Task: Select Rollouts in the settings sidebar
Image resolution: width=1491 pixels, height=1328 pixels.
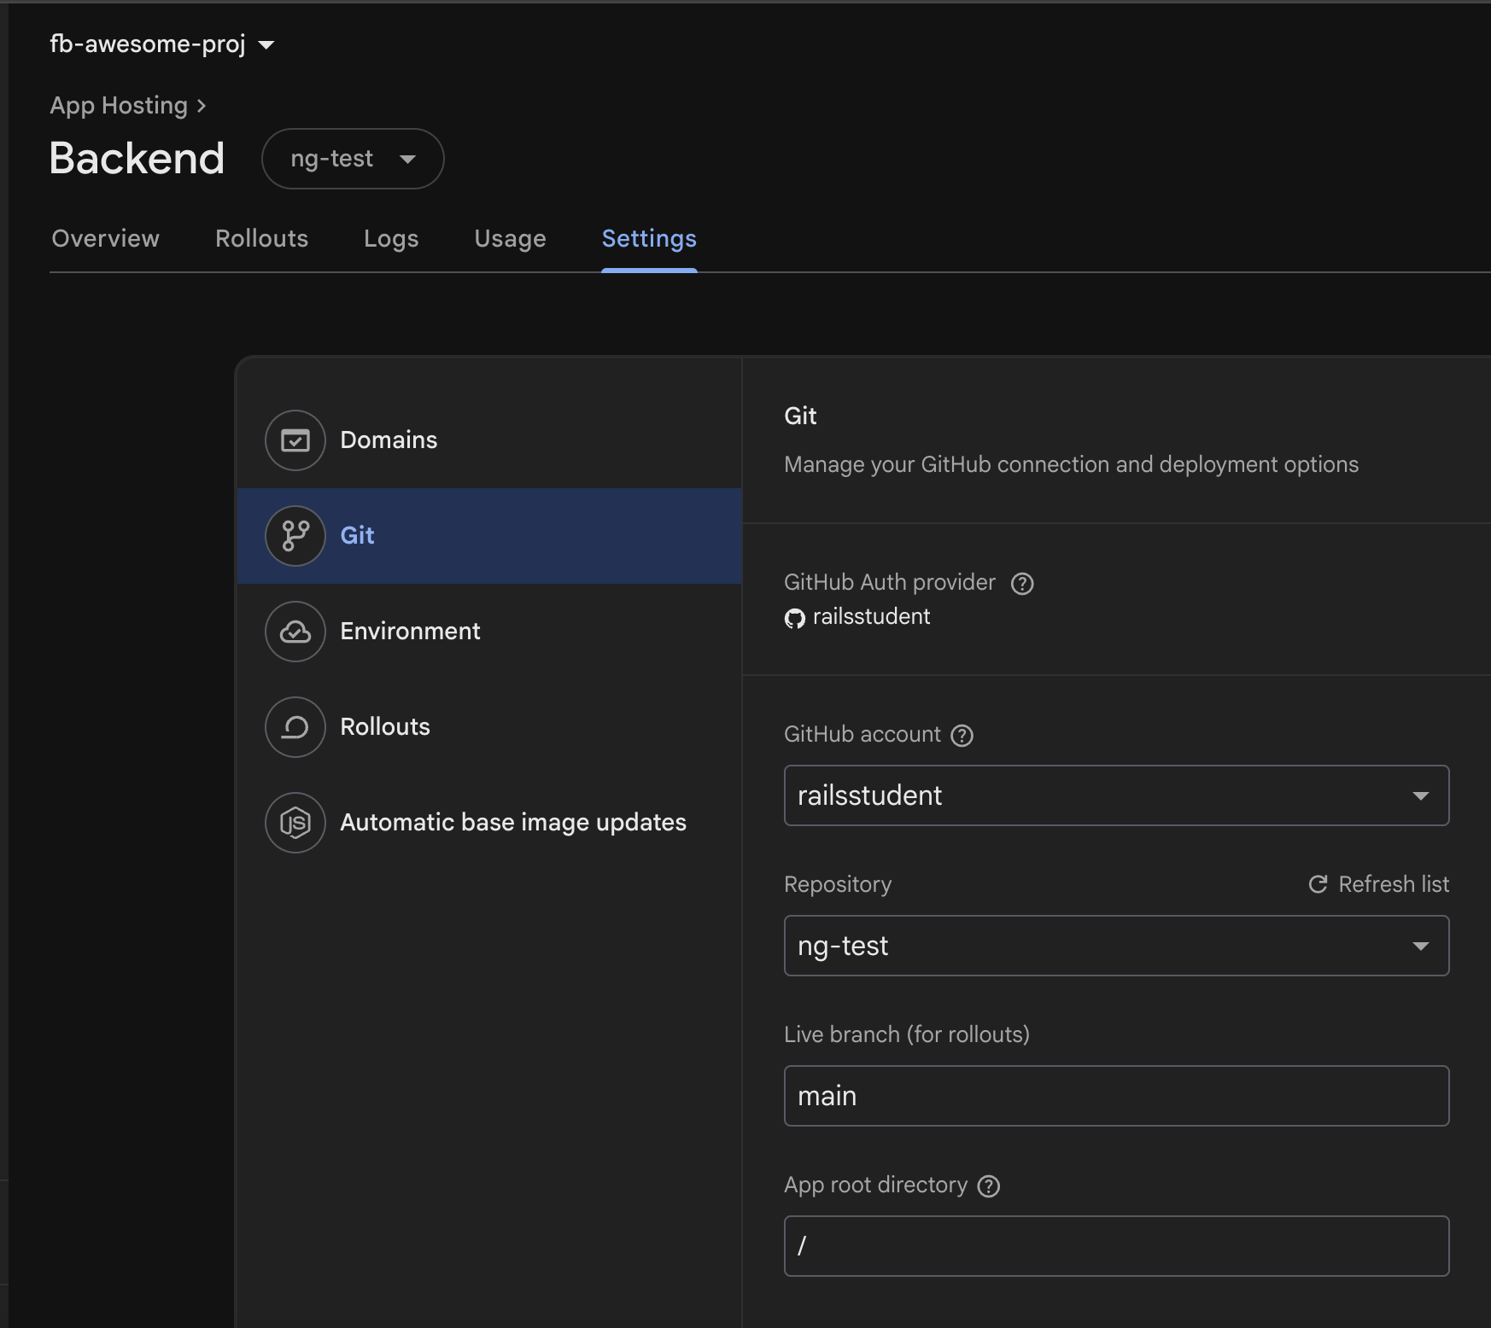Action: [x=489, y=727]
